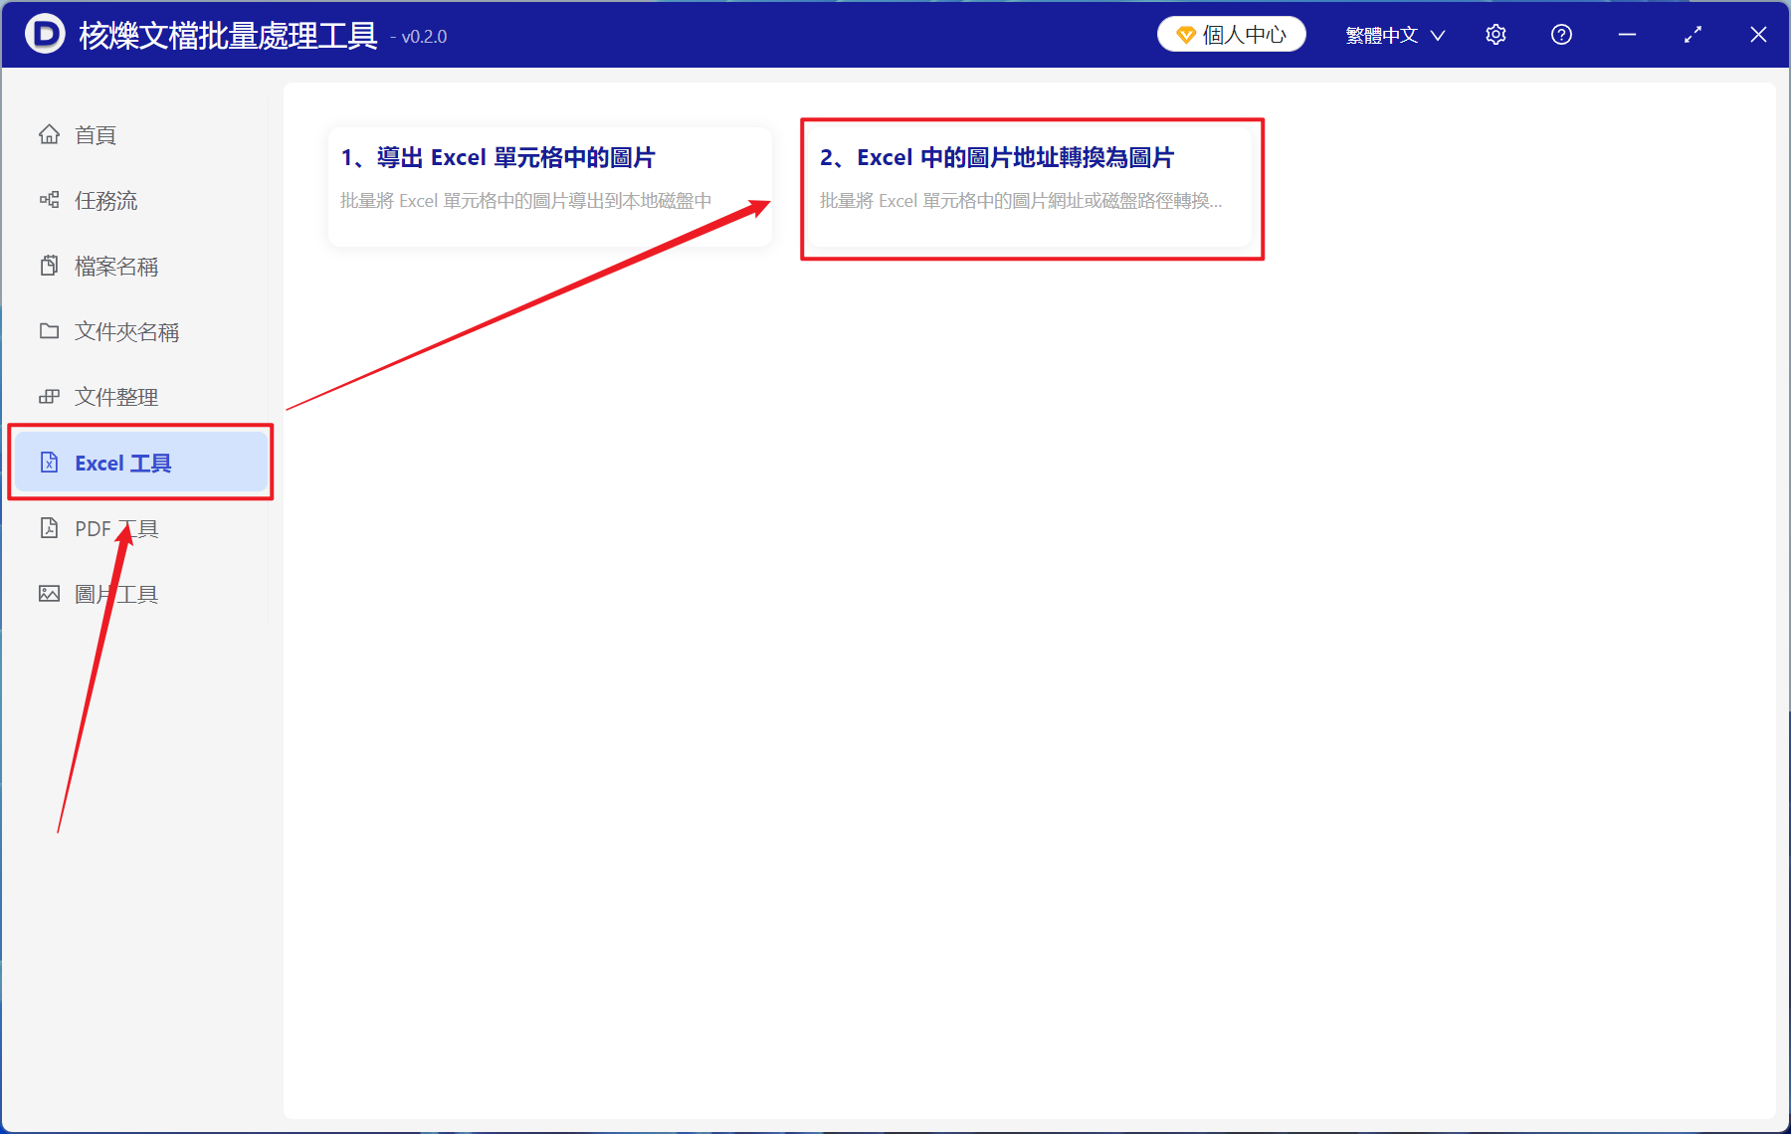The image size is (1791, 1134).
Task: Maximize the window with expand icon
Action: click(x=1692, y=35)
